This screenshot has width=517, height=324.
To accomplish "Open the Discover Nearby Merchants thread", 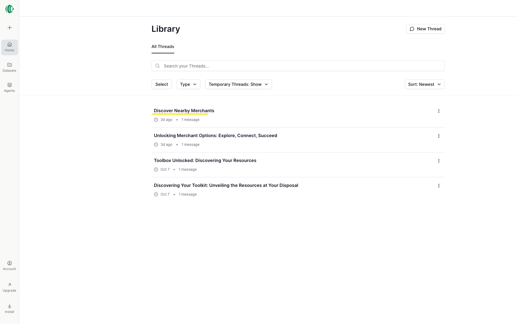I will pos(184,111).
